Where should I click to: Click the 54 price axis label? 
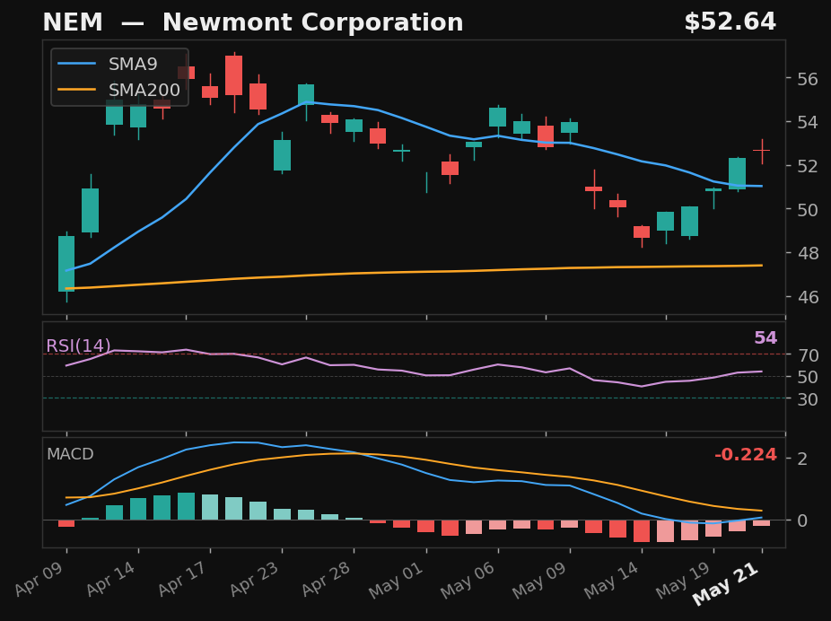[808, 122]
